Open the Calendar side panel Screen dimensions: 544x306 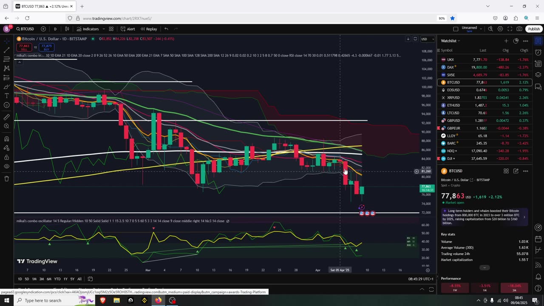pos(538,239)
